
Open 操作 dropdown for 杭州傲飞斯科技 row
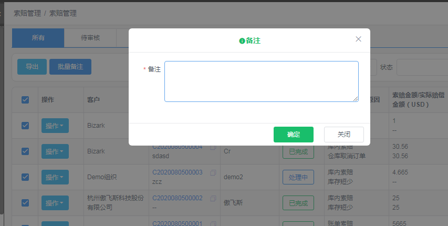55,203
